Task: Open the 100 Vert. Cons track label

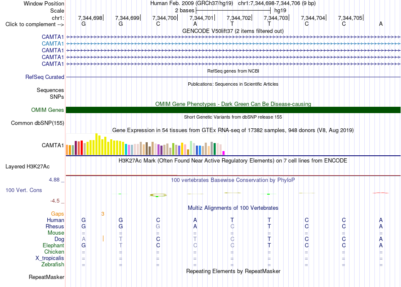Action: point(24,190)
